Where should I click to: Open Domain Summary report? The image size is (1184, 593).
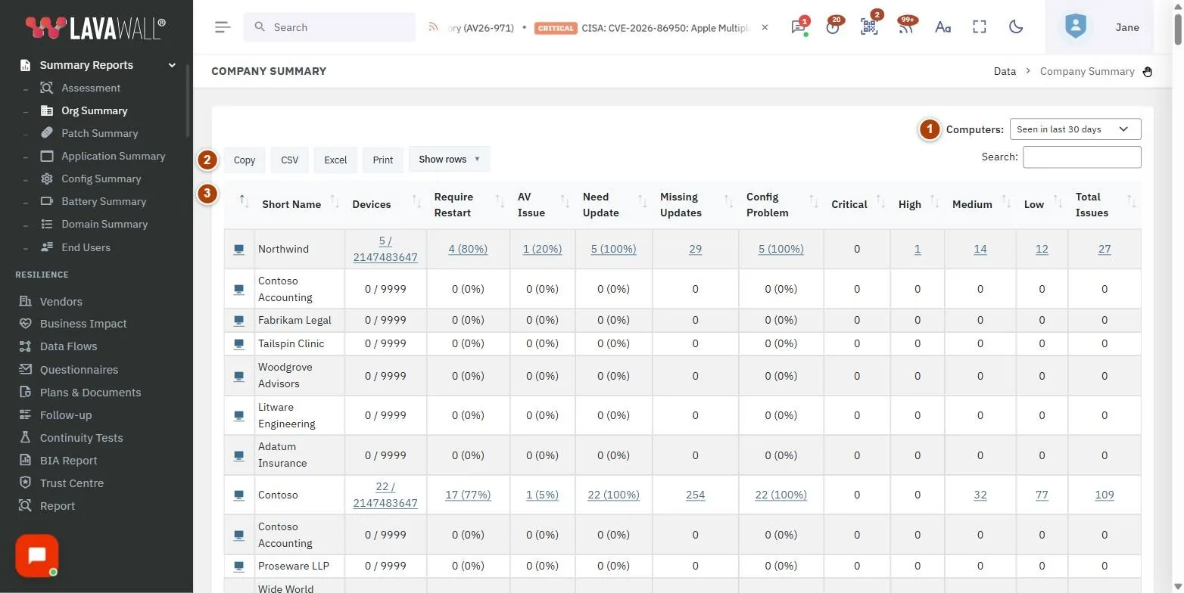point(104,224)
